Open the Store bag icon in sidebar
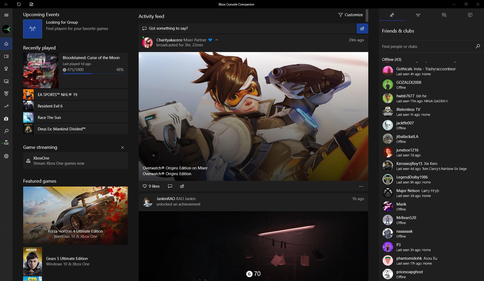 coord(6,119)
